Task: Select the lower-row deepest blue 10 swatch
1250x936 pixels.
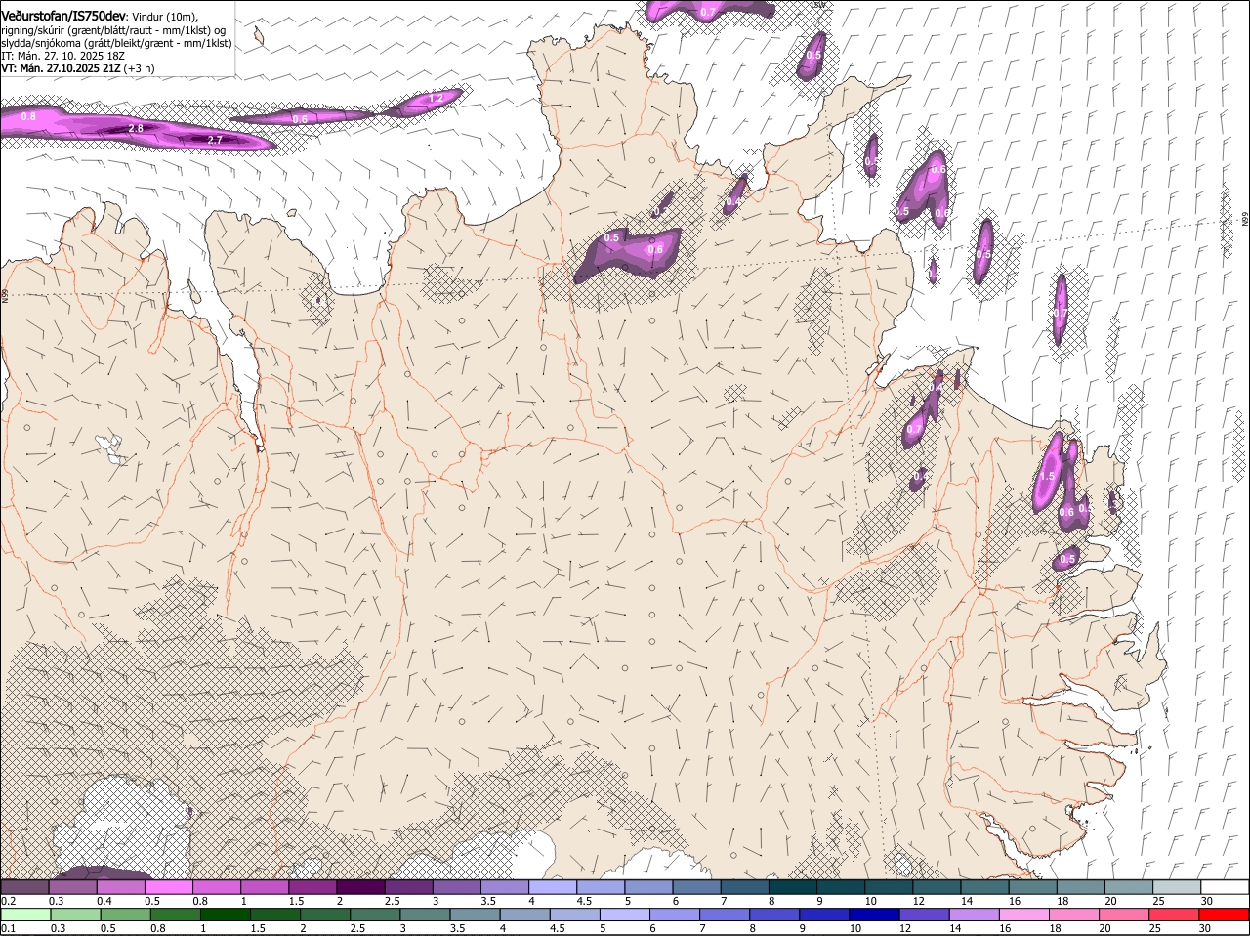Action: [874, 915]
